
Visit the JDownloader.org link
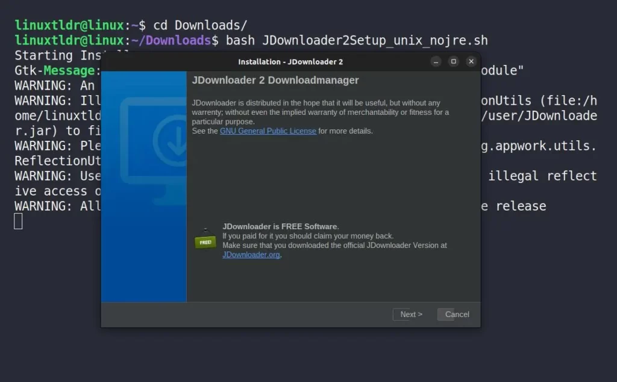coord(251,254)
